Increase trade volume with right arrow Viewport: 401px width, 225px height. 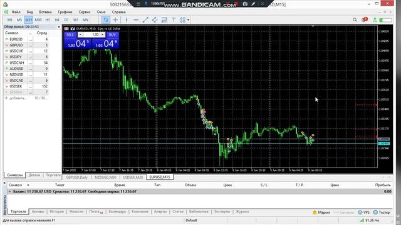coord(103,35)
